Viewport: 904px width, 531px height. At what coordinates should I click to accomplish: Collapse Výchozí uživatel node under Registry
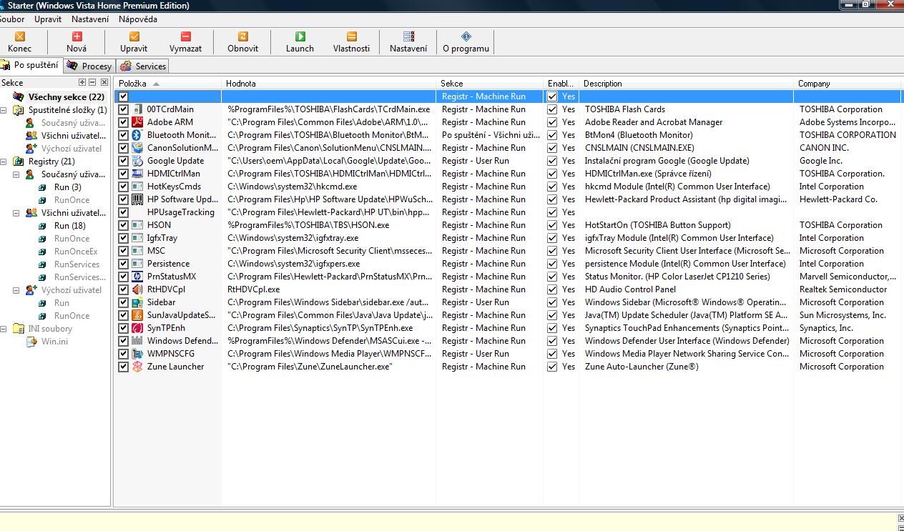click(x=16, y=290)
